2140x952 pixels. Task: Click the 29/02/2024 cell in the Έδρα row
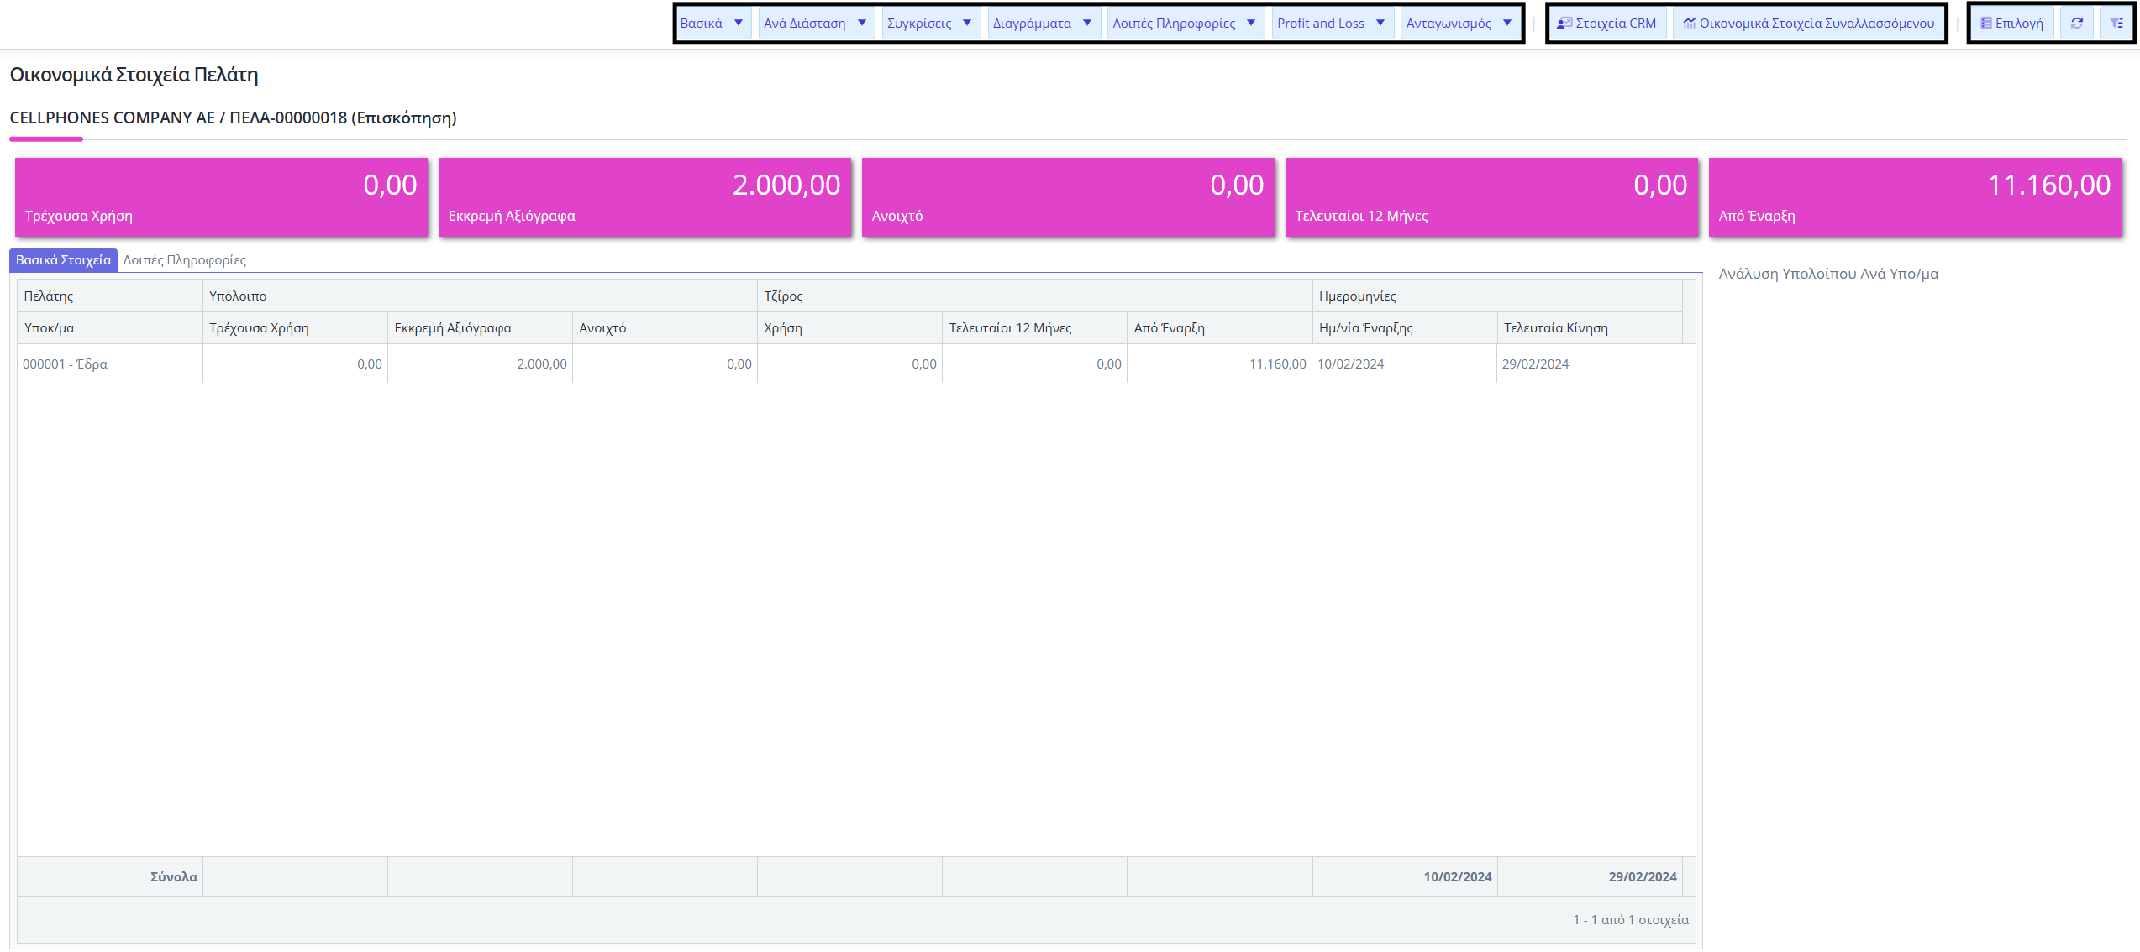(x=1590, y=364)
